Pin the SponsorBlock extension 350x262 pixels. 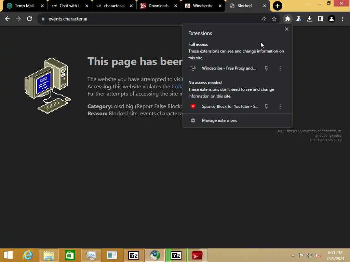pyautogui.click(x=266, y=106)
